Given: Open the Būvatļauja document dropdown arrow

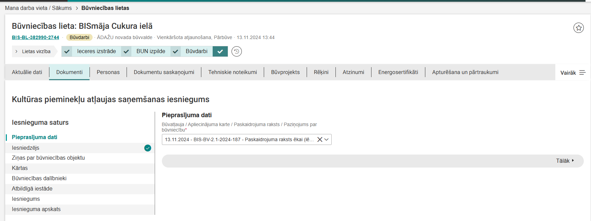Looking at the screenshot, I should pos(327,139).
